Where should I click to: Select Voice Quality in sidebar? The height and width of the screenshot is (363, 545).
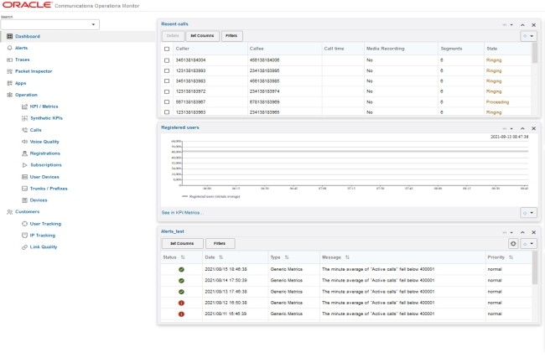(x=44, y=142)
